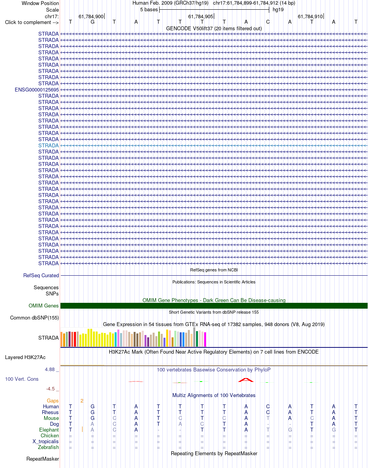This screenshot has width=368, height=468.
Task: Select the Mouse alignment row label
Action: click(x=51, y=418)
